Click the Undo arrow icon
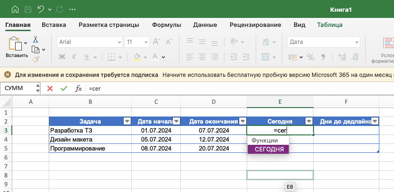394x192 pixels. (41, 9)
